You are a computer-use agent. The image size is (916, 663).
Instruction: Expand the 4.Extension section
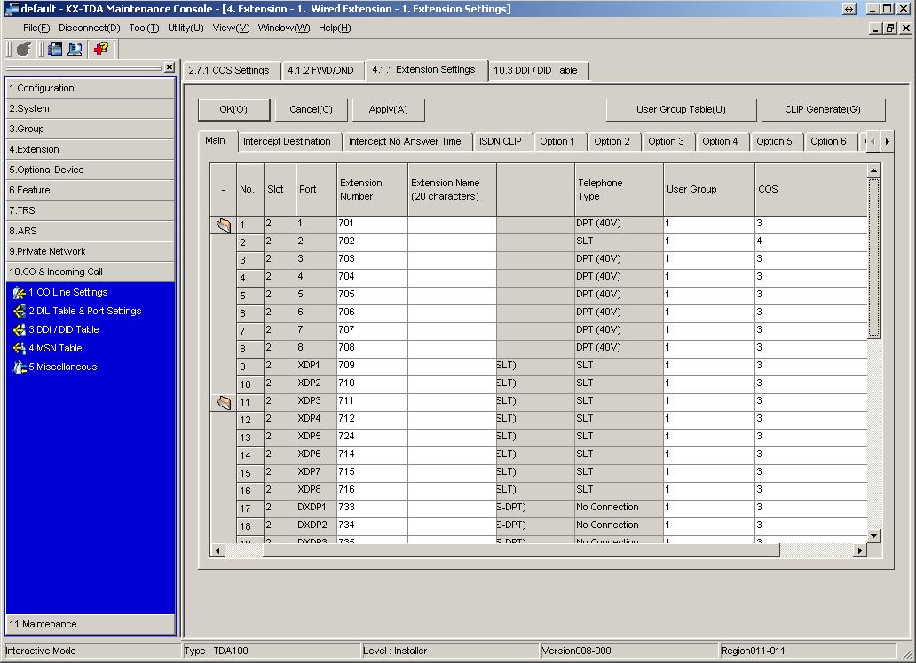[x=90, y=149]
